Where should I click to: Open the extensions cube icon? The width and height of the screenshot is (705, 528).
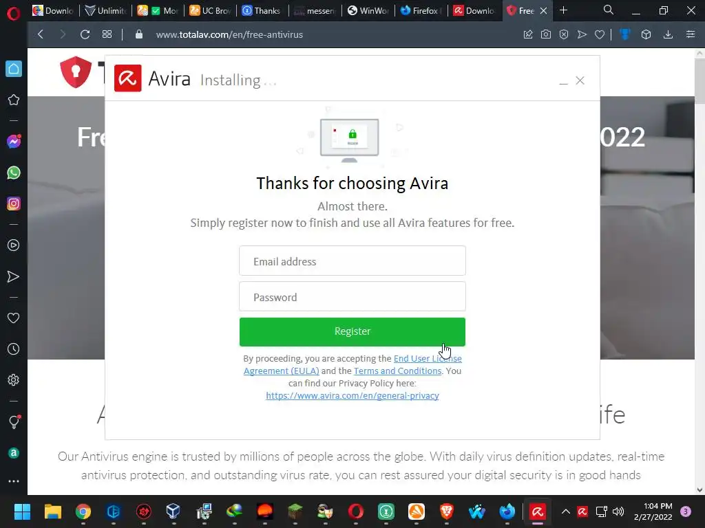(x=646, y=34)
